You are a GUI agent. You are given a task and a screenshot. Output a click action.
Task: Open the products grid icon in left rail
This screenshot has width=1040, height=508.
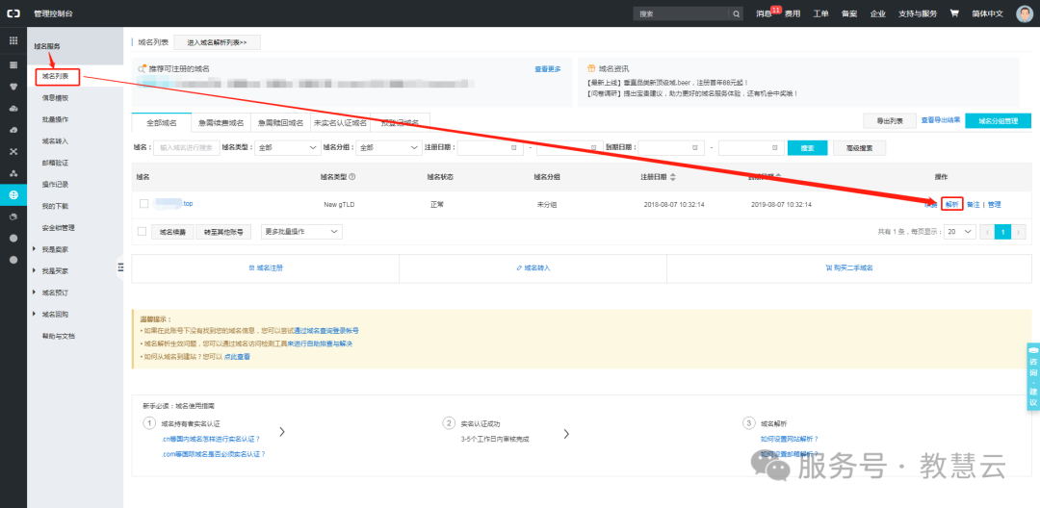tap(13, 41)
